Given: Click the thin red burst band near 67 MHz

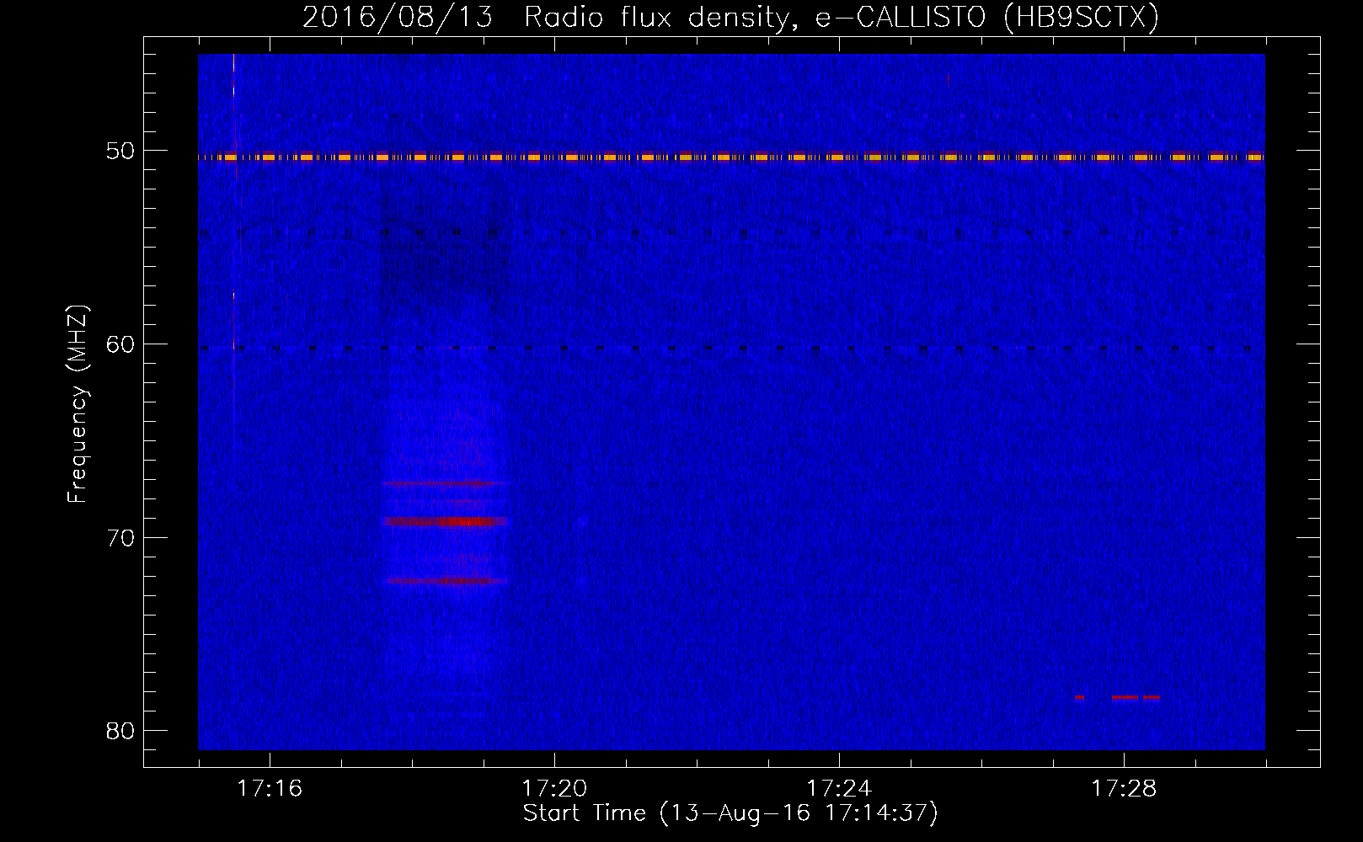Looking at the screenshot, I should (445, 483).
